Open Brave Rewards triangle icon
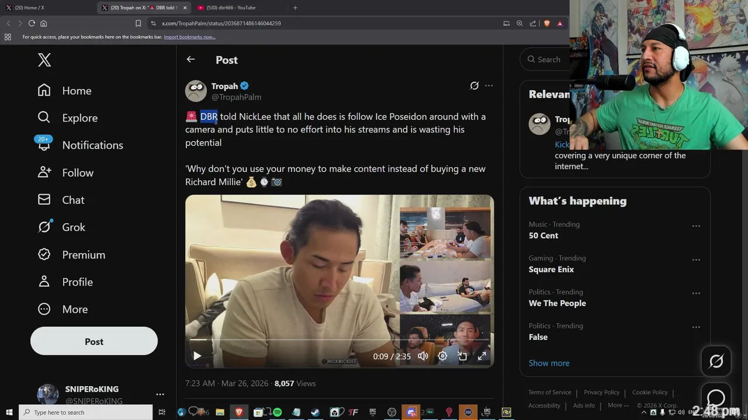The width and height of the screenshot is (748, 420). point(560,23)
